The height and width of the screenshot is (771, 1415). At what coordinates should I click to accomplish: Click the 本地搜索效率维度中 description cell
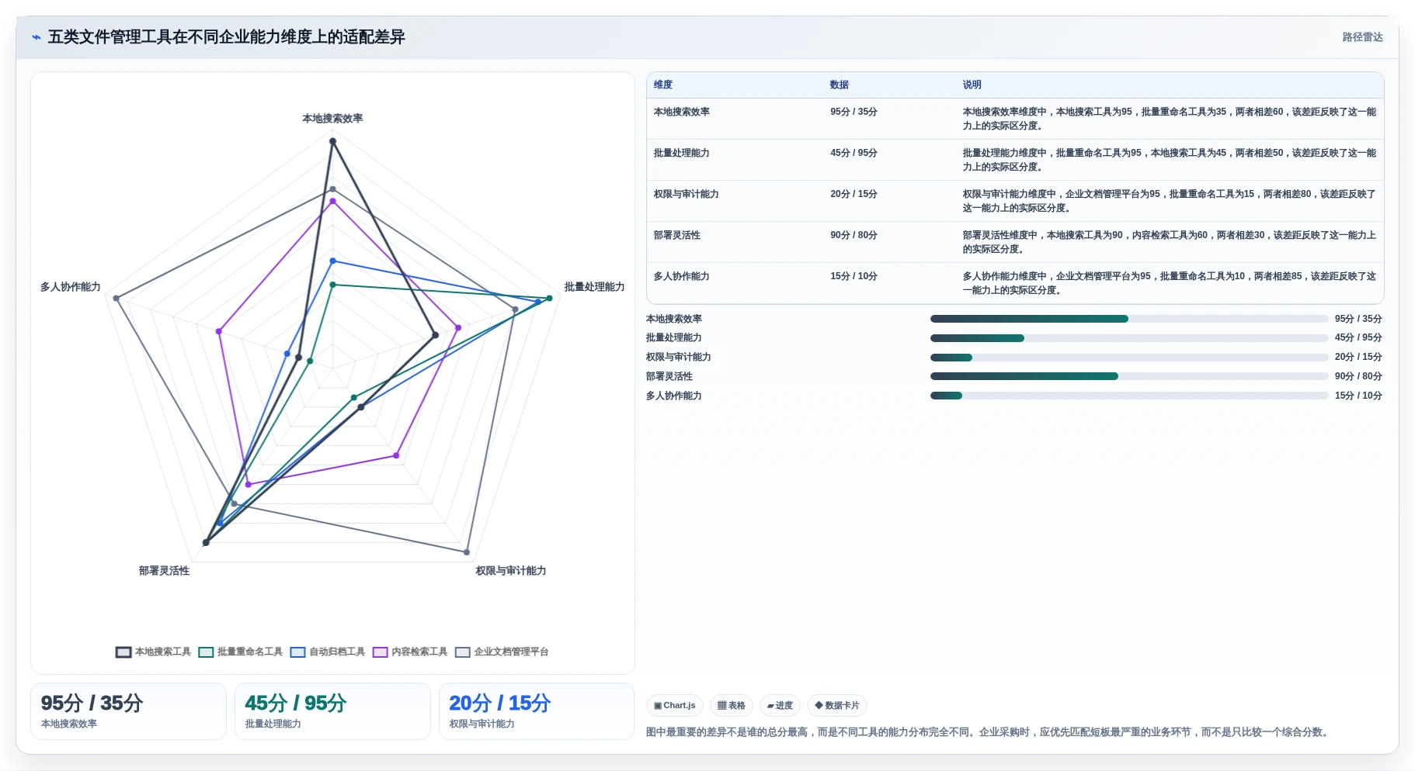click(1169, 119)
